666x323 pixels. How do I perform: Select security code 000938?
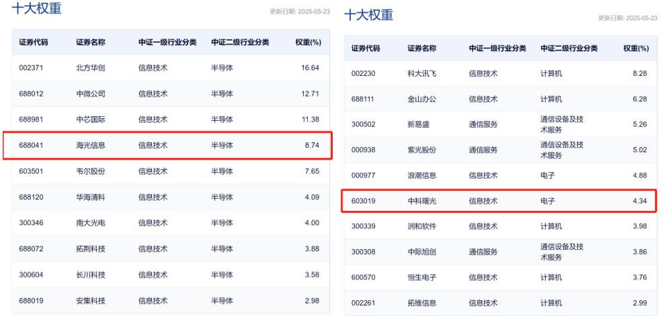coord(363,150)
